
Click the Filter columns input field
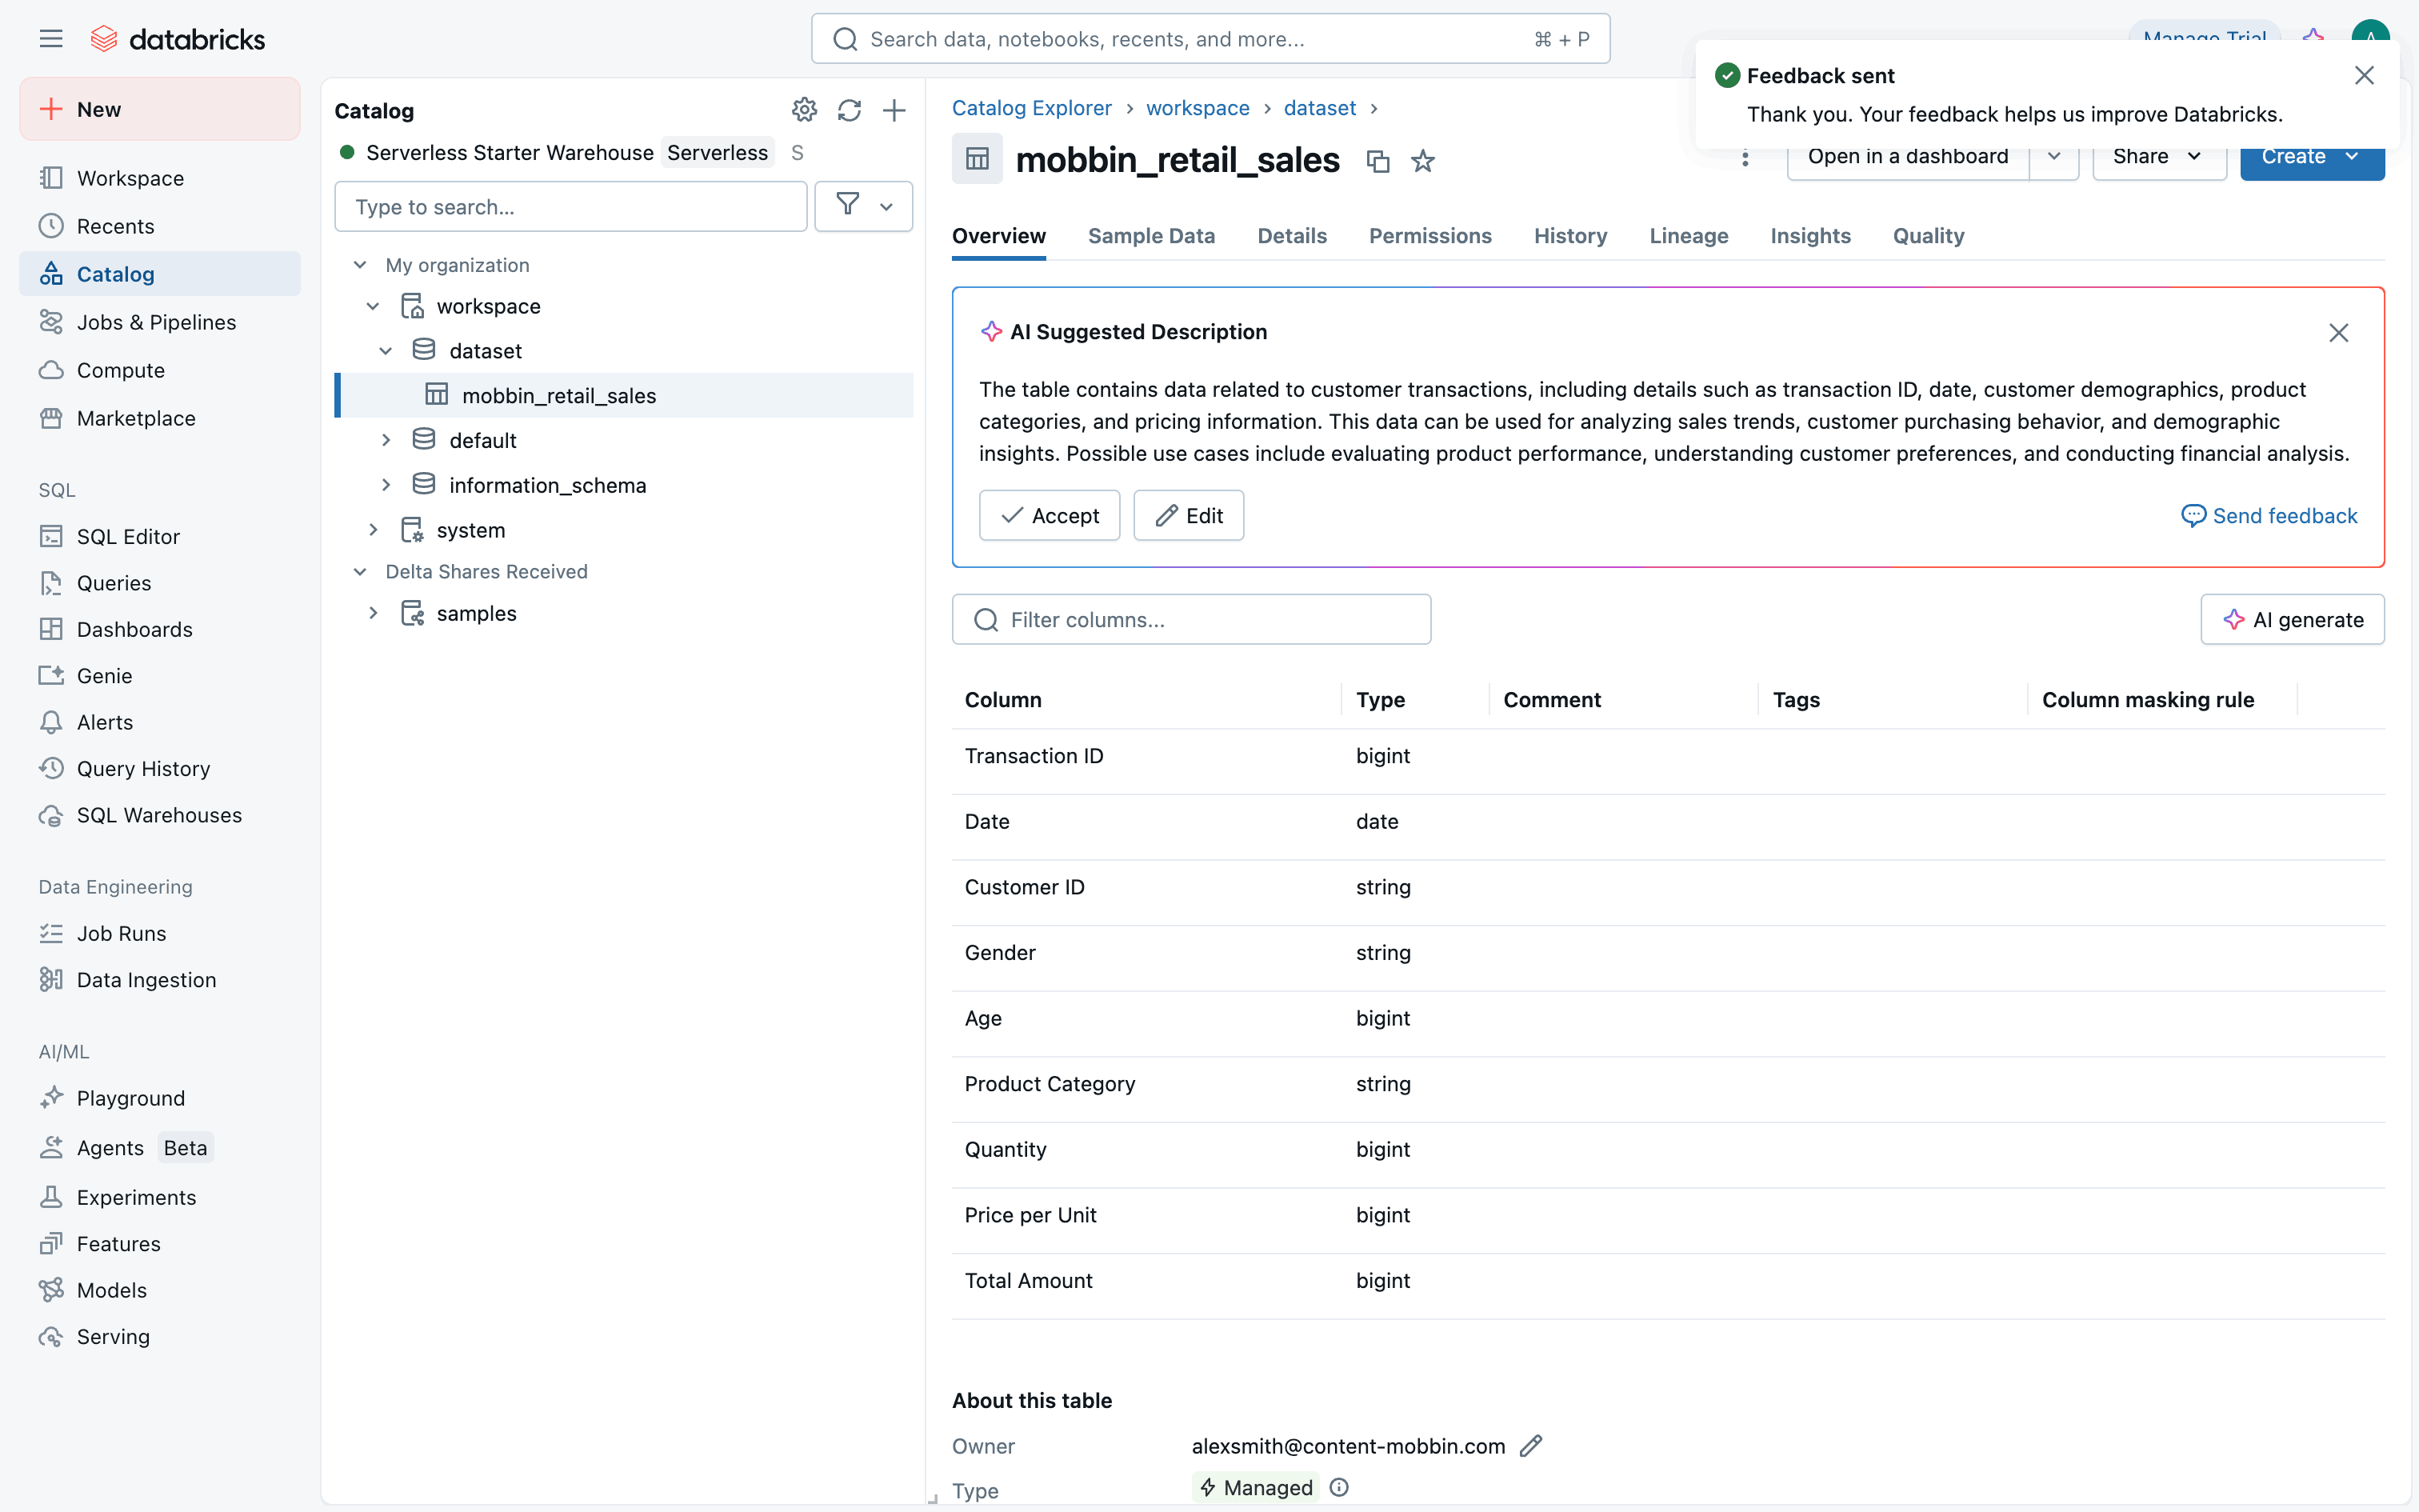coord(1190,620)
